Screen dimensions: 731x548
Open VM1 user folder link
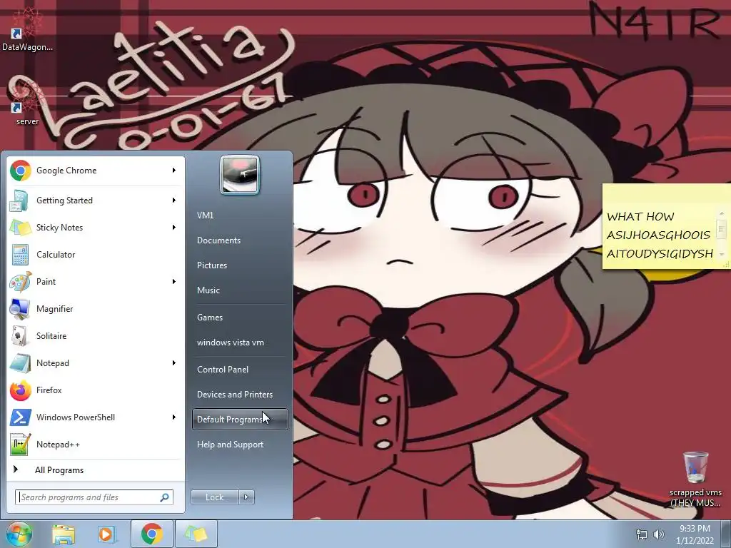click(x=240, y=215)
